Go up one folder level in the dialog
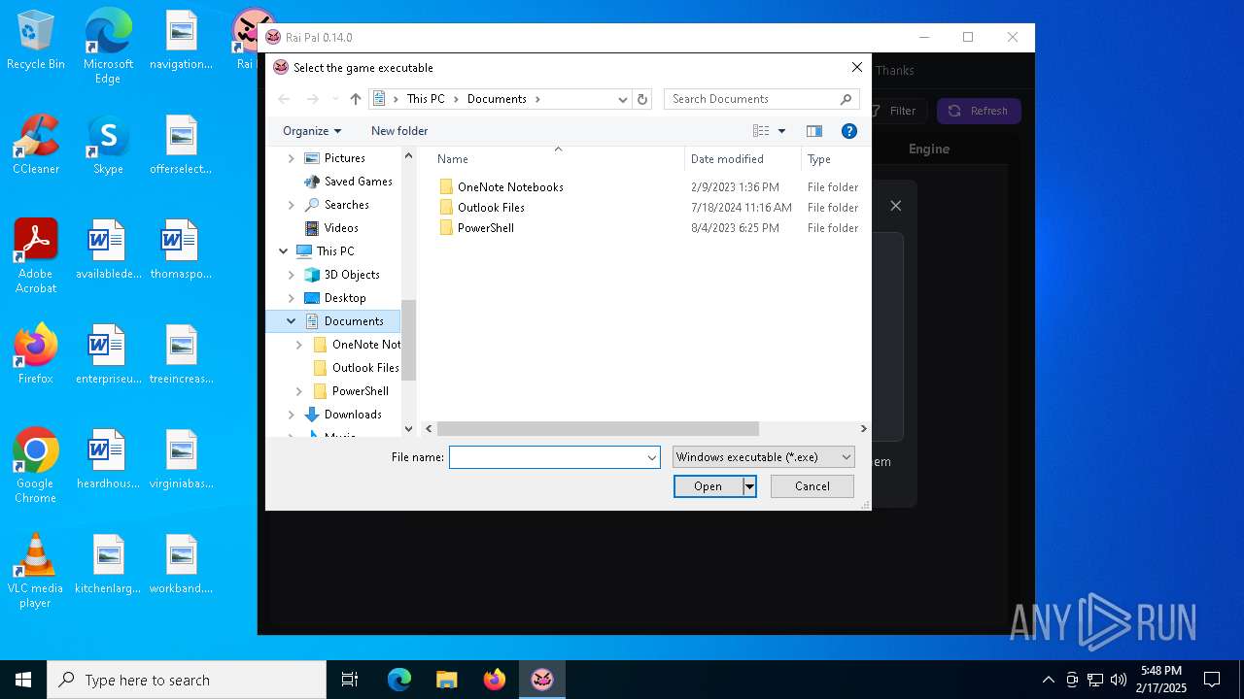The height and width of the screenshot is (699, 1244). (356, 99)
